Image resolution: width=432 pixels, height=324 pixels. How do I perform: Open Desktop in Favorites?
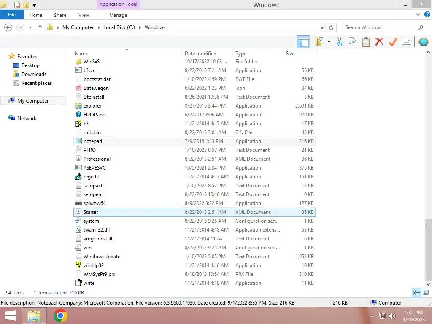coord(30,65)
